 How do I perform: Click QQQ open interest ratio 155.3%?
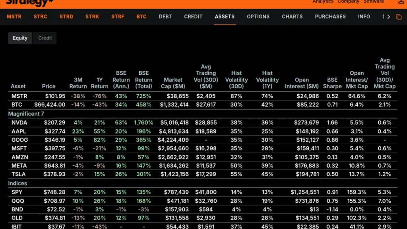[357, 201]
